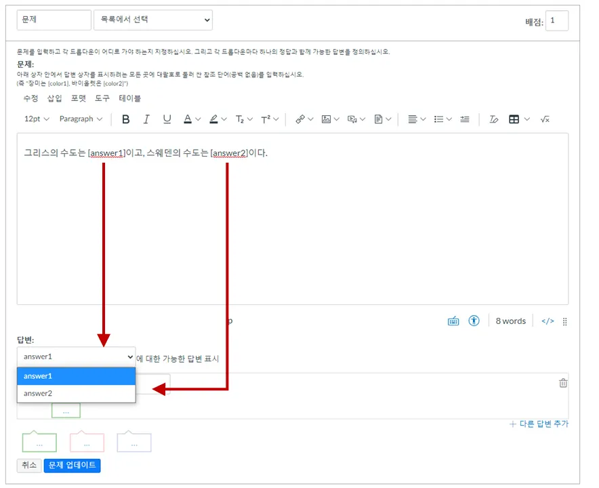Click the 문제 업데이트 button
The width and height of the screenshot is (599, 488).
[73, 466]
